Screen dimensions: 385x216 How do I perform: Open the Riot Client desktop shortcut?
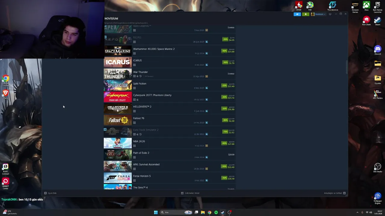[366, 21]
